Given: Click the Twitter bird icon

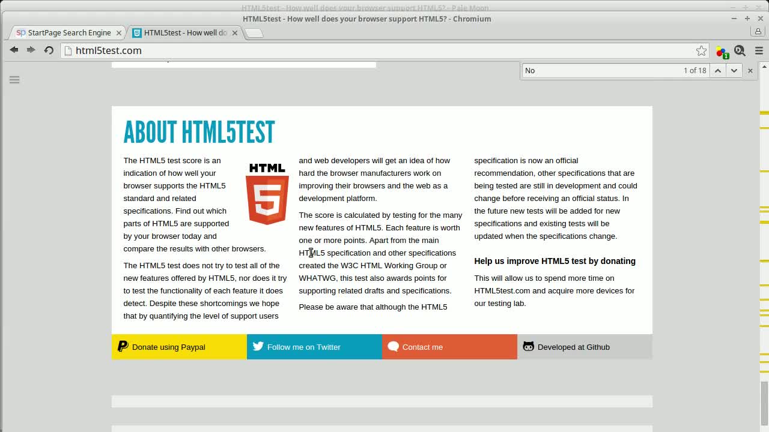Looking at the screenshot, I should 258,346.
